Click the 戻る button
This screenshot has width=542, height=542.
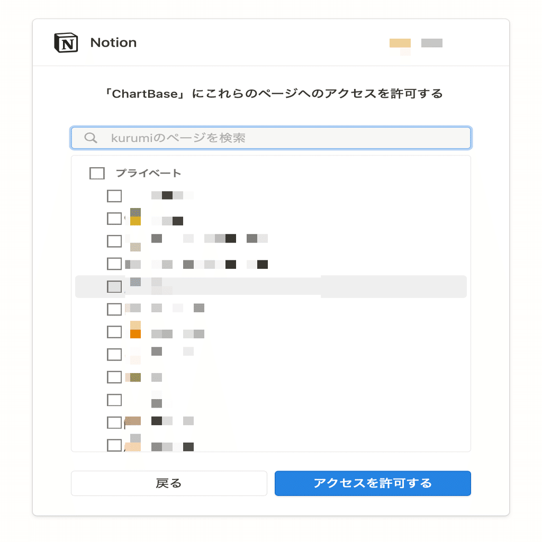[169, 483]
